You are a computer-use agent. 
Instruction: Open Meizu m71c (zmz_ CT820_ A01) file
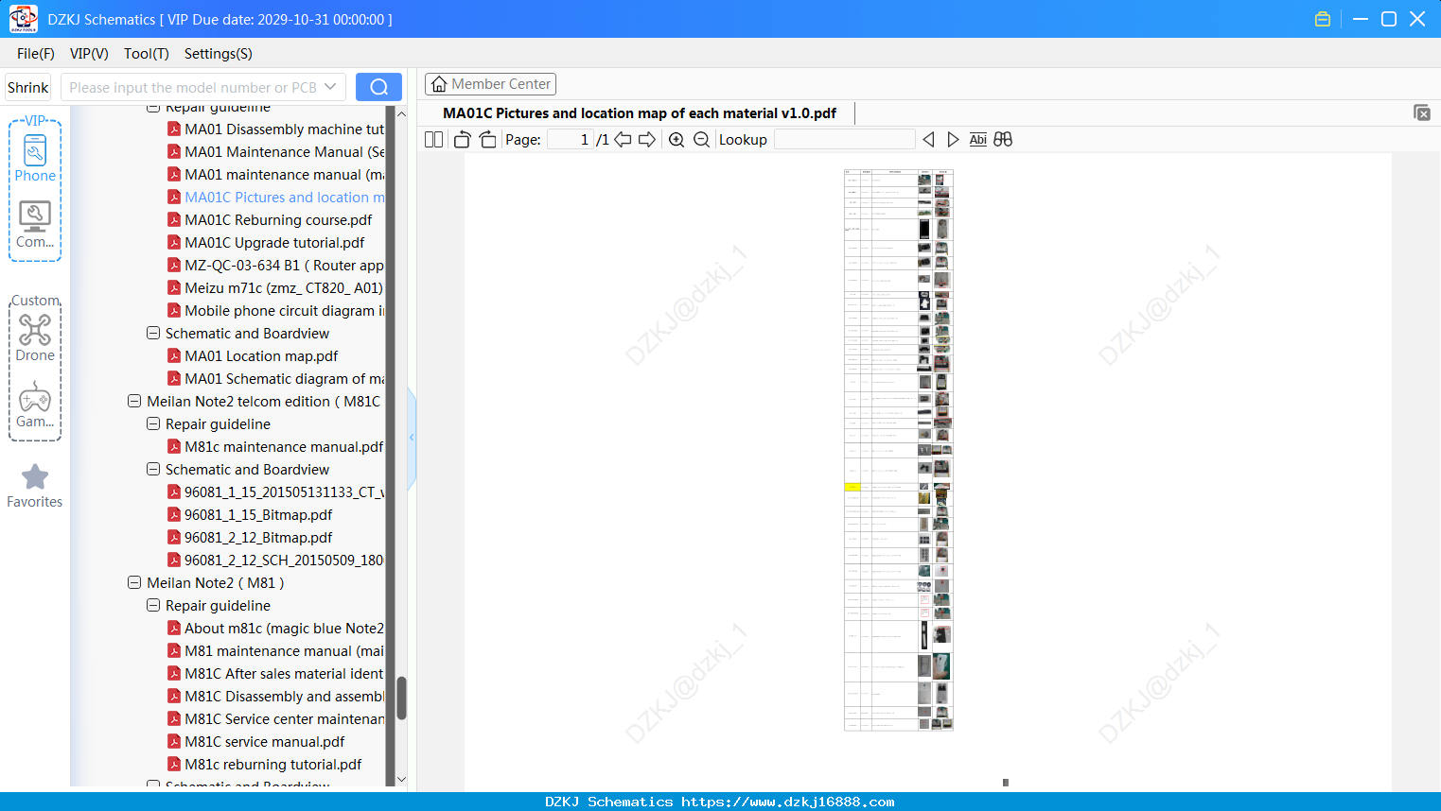pyautogui.click(x=284, y=288)
